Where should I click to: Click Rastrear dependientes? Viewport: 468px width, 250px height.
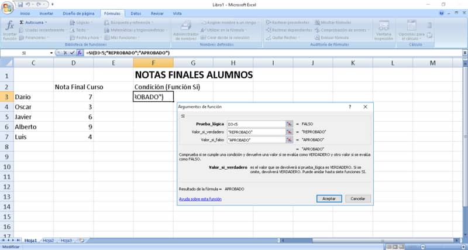tap(288, 30)
